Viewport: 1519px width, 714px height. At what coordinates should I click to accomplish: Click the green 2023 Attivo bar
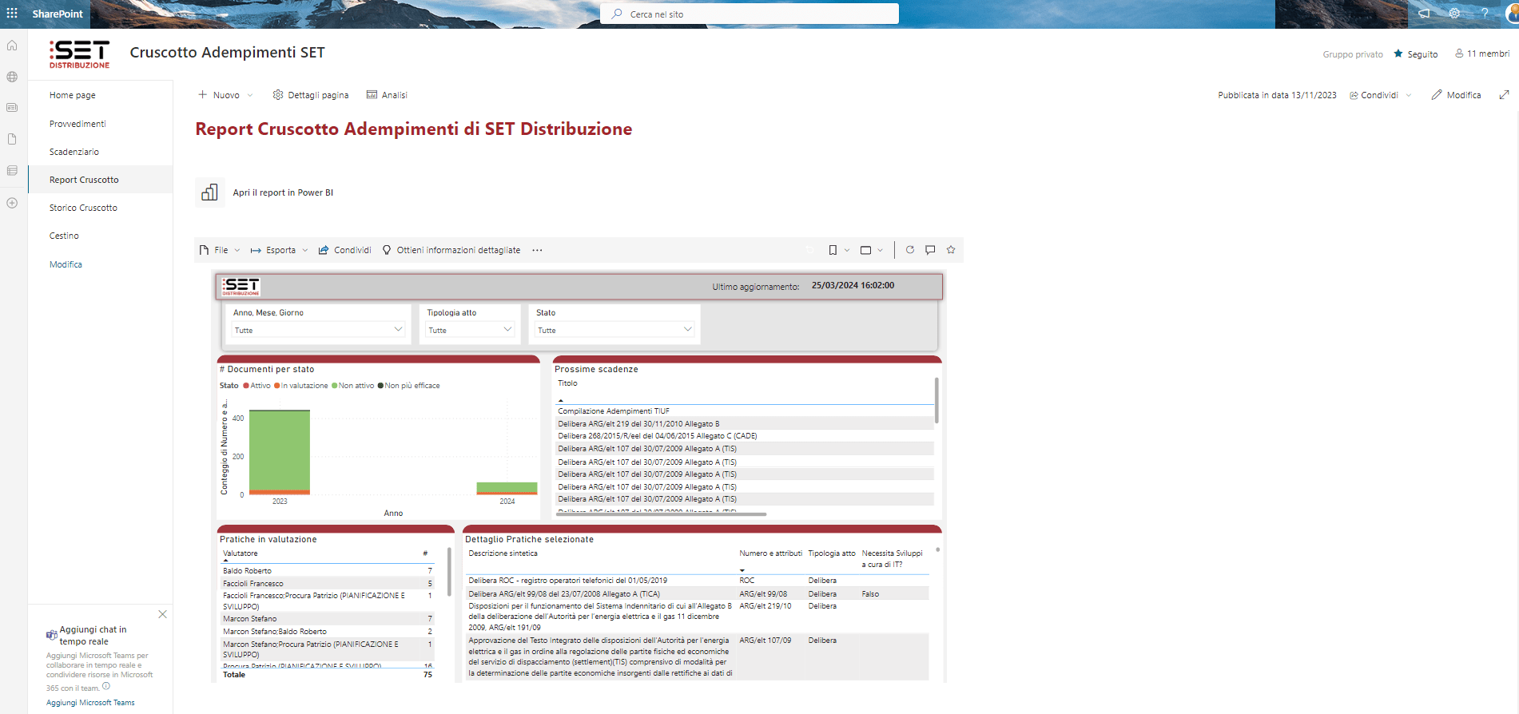pyautogui.click(x=280, y=450)
